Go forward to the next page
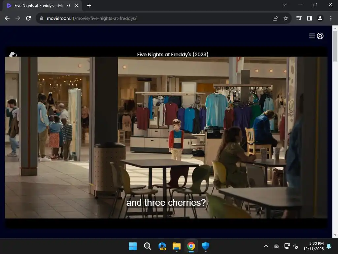Image resolution: width=338 pixels, height=254 pixels. [x=18, y=19]
